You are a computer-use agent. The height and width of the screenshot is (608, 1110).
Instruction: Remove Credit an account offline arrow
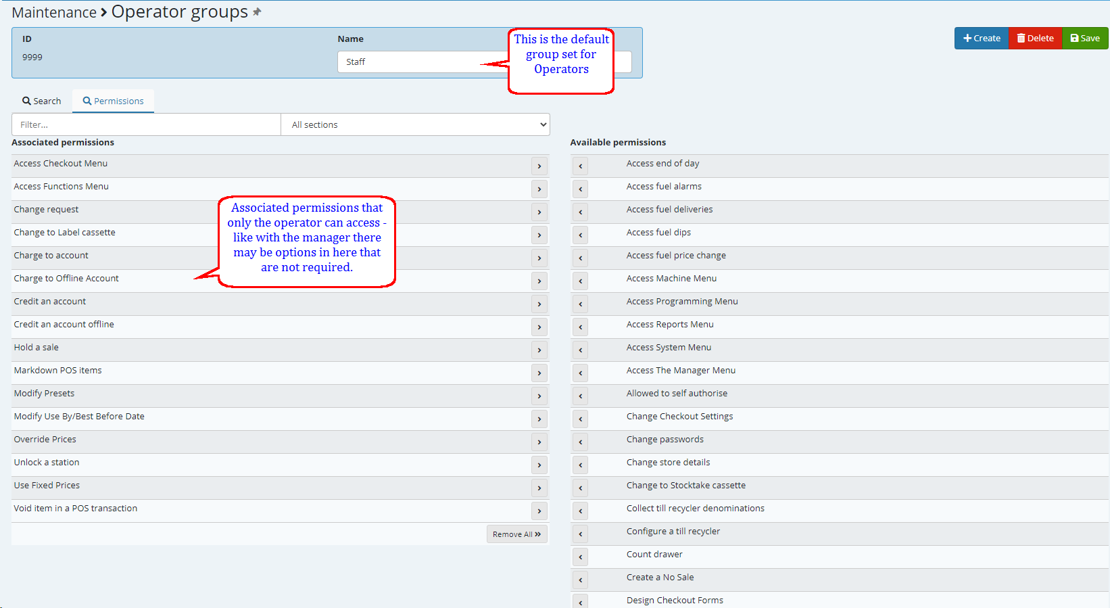(539, 327)
